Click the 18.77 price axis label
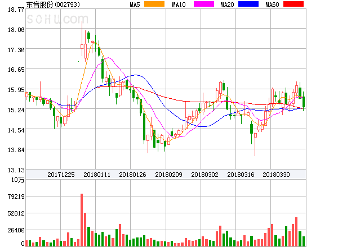 [16, 10]
